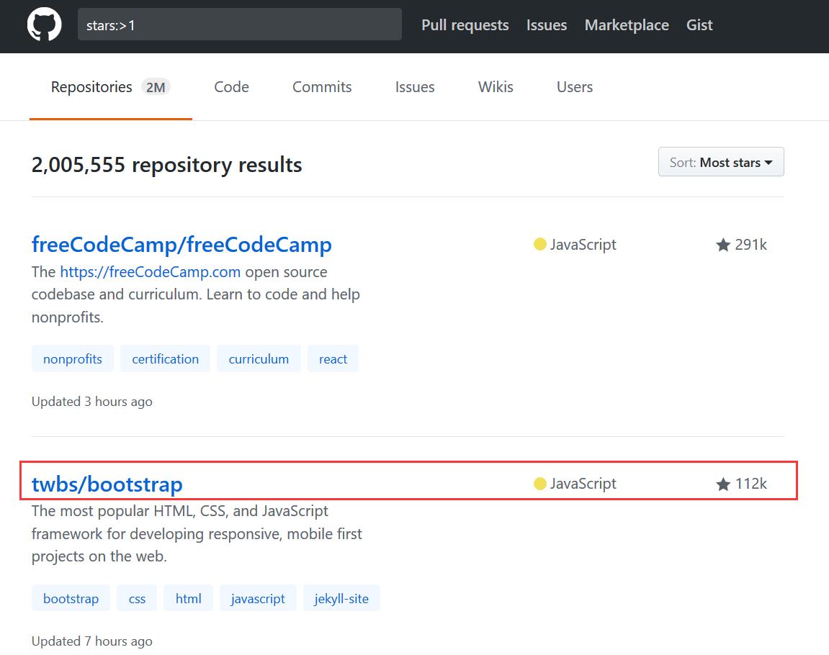Open Gist in the header
Viewport: 829px width, 655px height.
(x=699, y=24)
